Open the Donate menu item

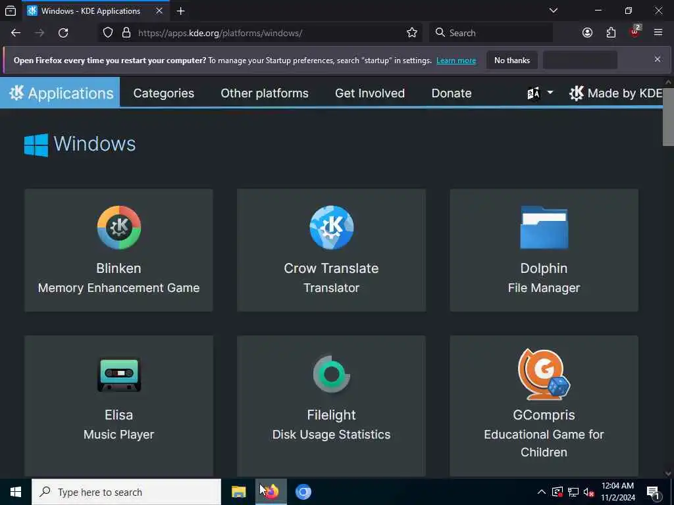pyautogui.click(x=452, y=93)
